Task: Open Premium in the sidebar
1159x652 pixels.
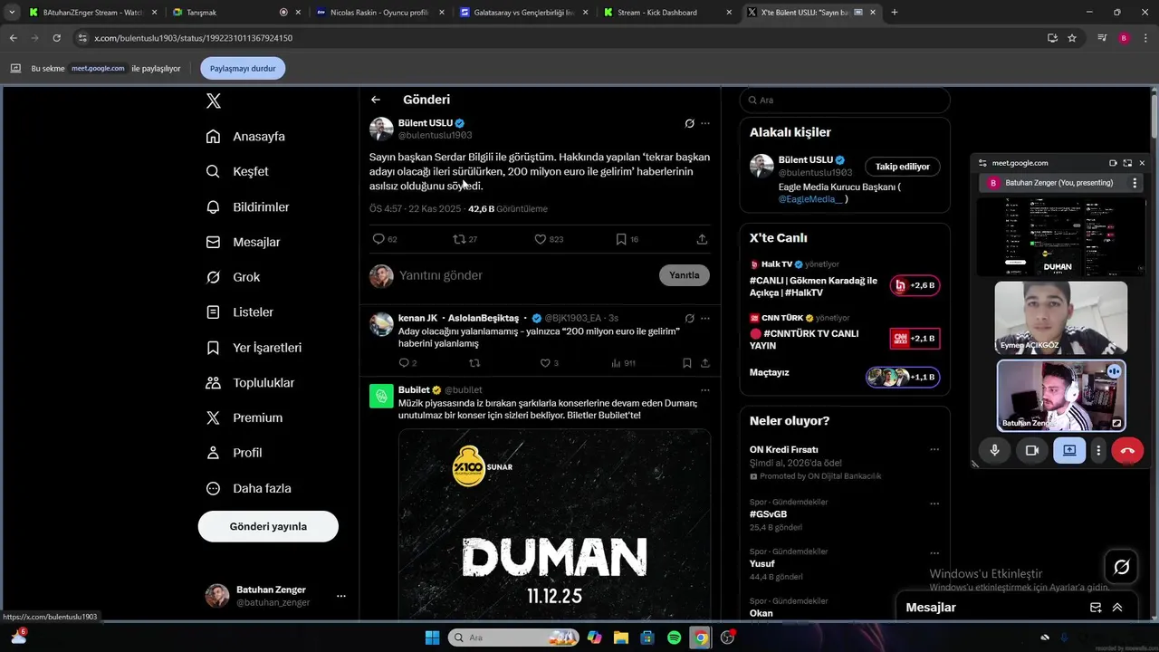Action: coord(244,417)
